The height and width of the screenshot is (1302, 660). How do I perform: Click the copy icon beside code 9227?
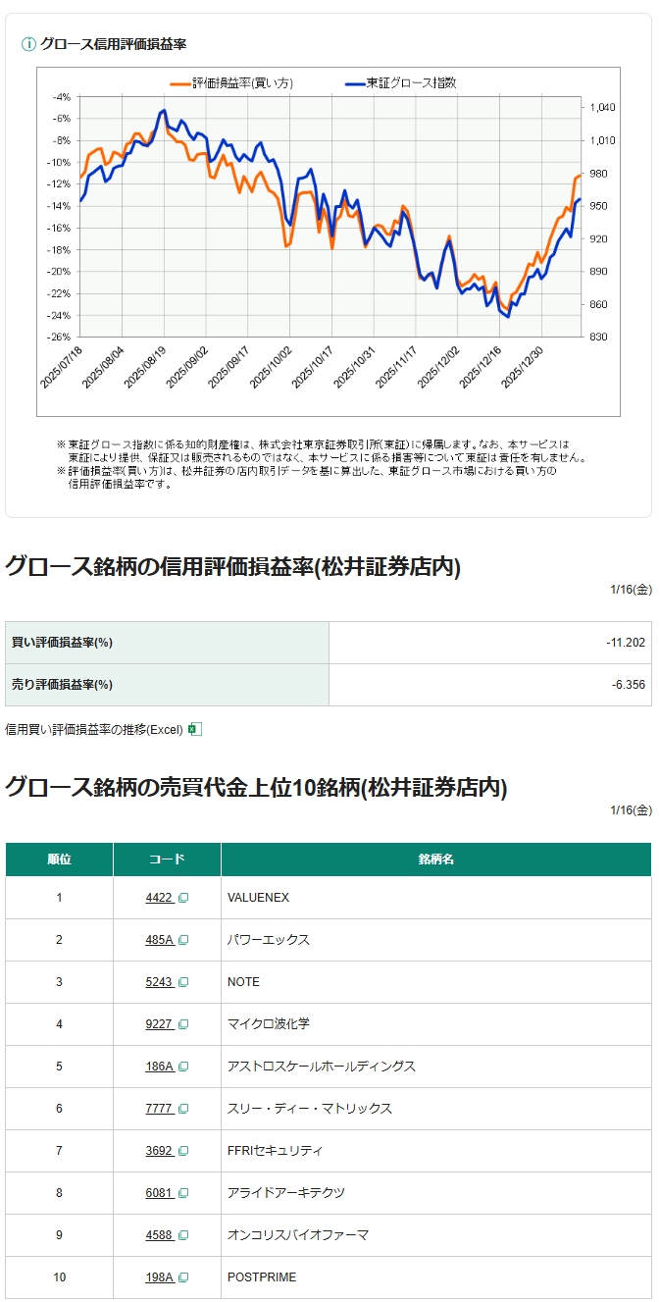[183, 1024]
